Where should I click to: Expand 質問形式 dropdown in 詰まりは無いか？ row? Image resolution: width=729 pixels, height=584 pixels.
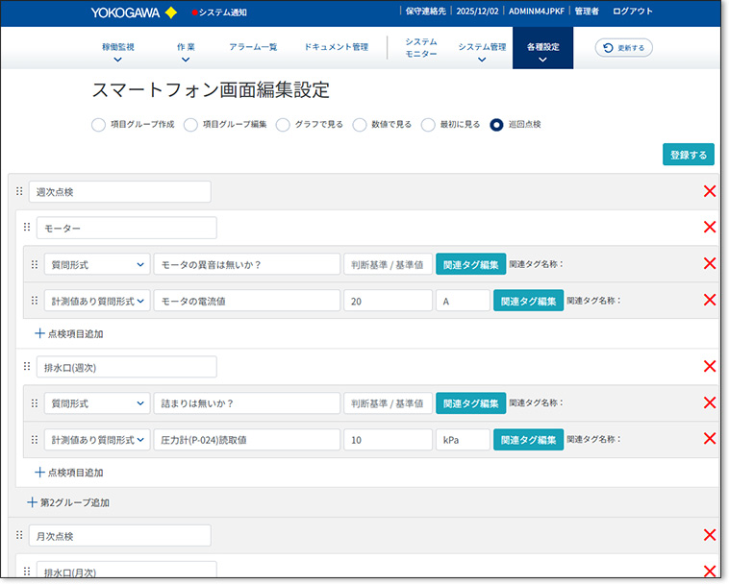click(96, 403)
